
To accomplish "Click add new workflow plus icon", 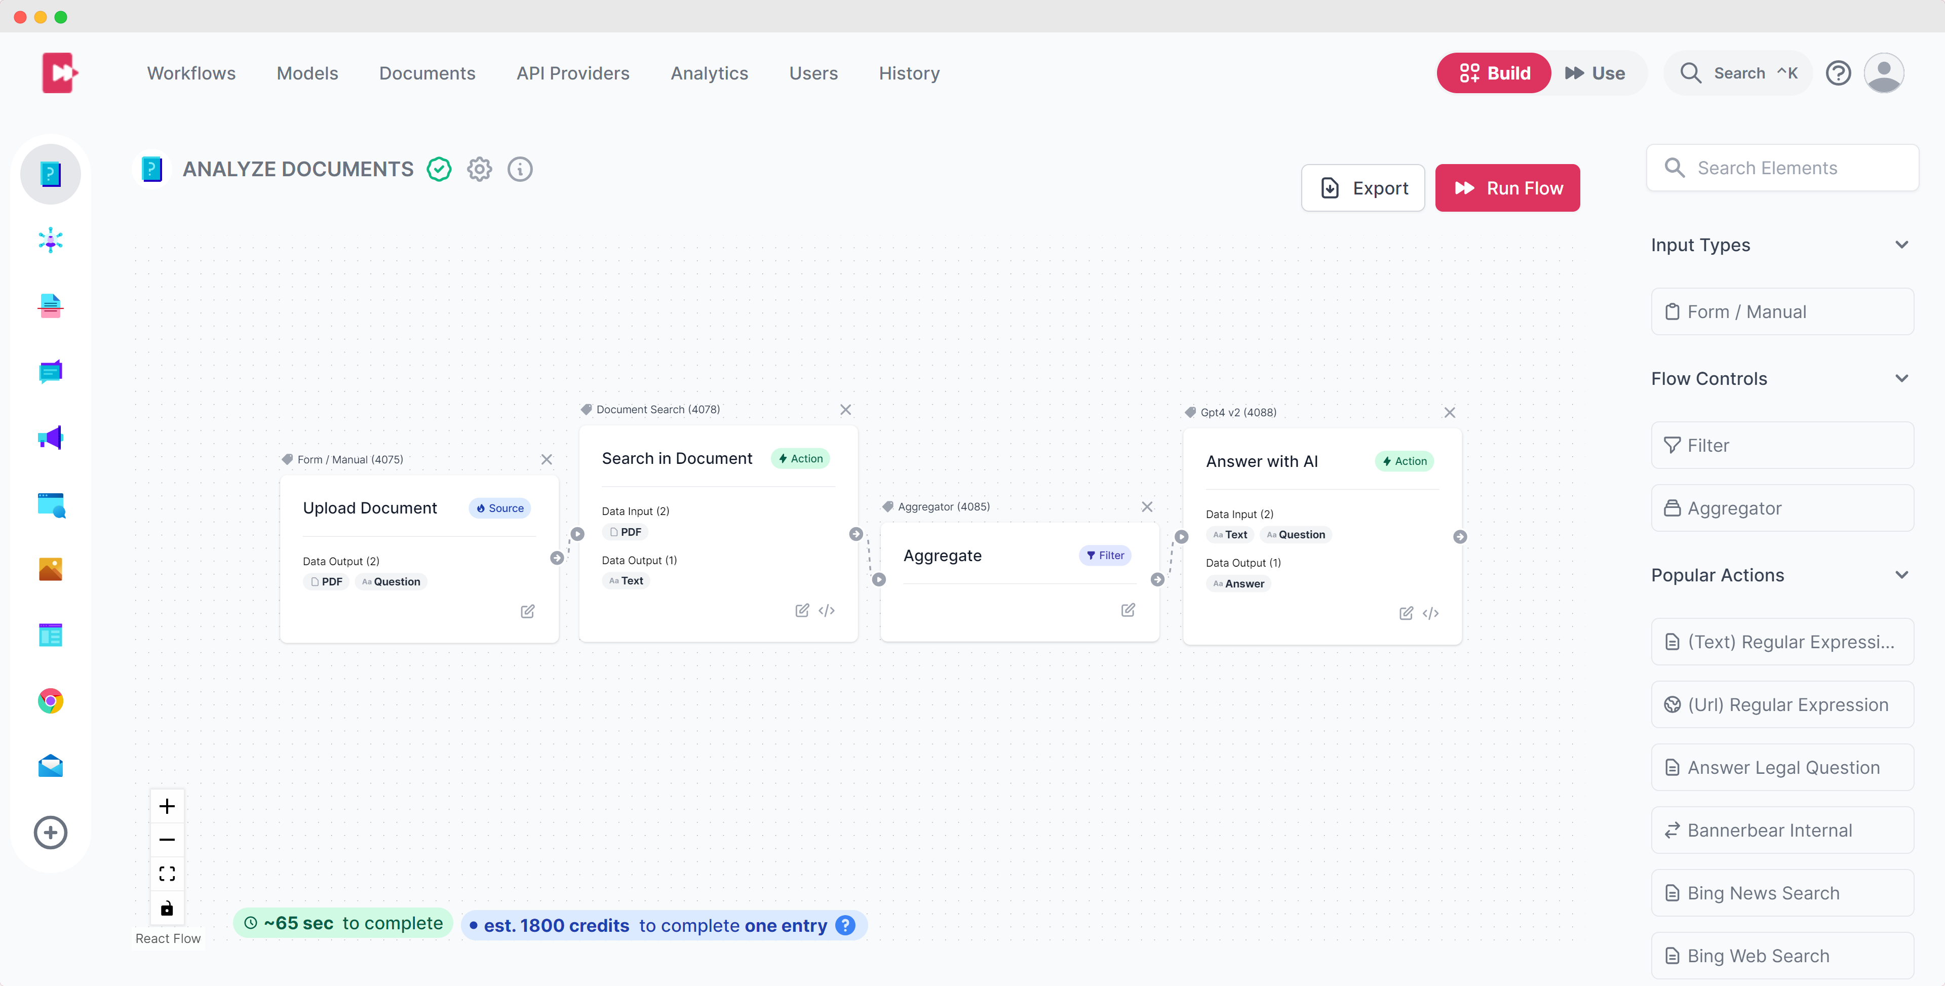I will tap(51, 832).
